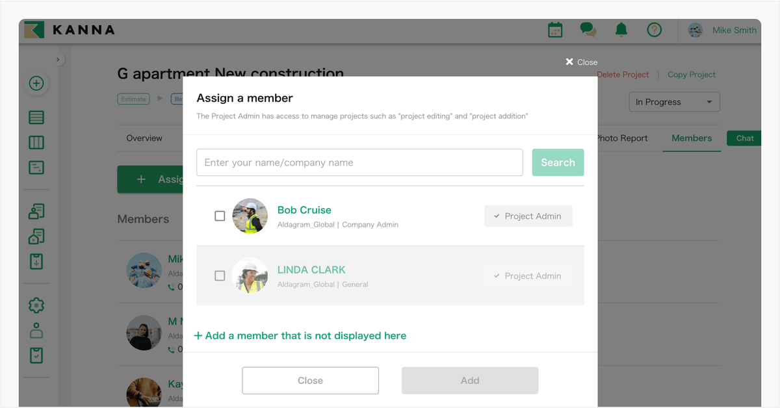This screenshot has width=780, height=408.
Task: Open the help question mark icon
Action: 654,30
